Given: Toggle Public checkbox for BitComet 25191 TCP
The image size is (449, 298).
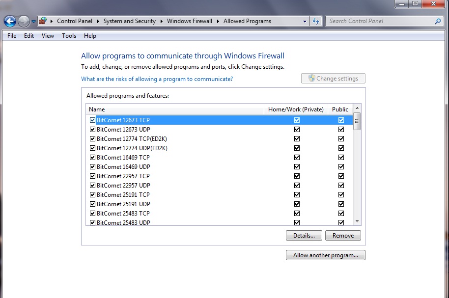Looking at the screenshot, I should pyautogui.click(x=341, y=195).
